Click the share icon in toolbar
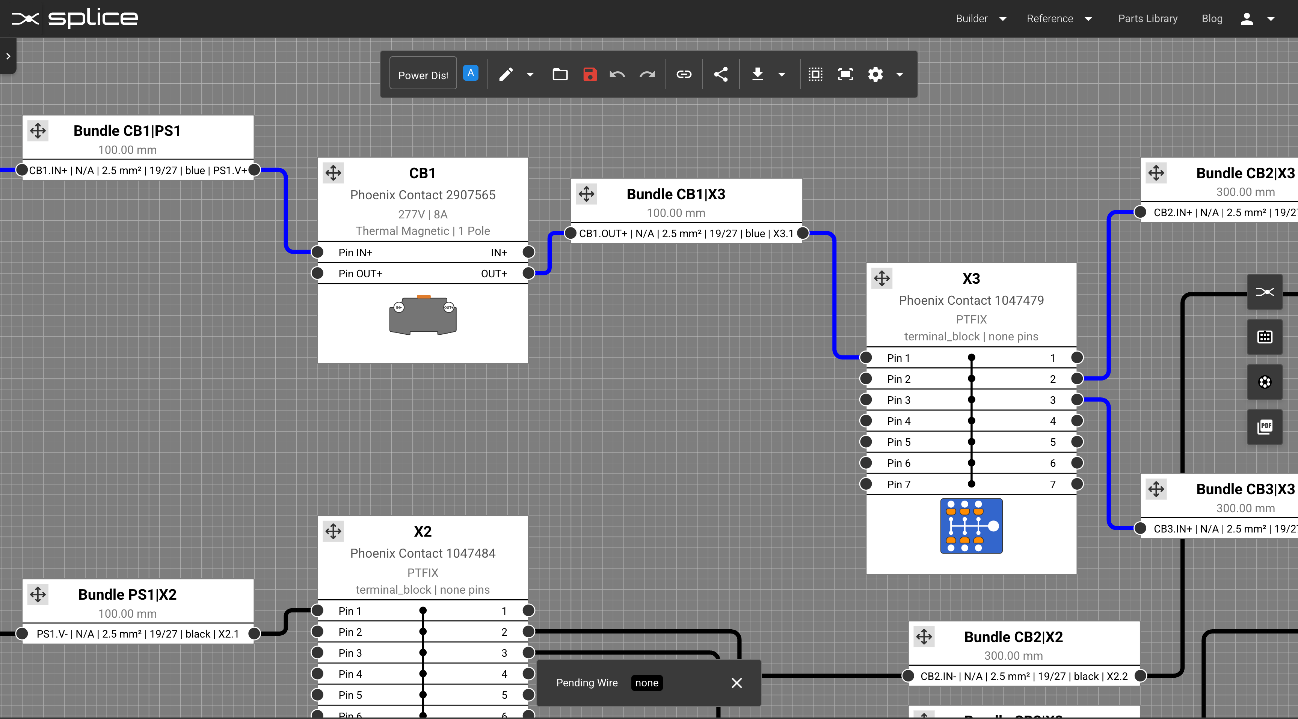The image size is (1298, 719). pos(721,75)
